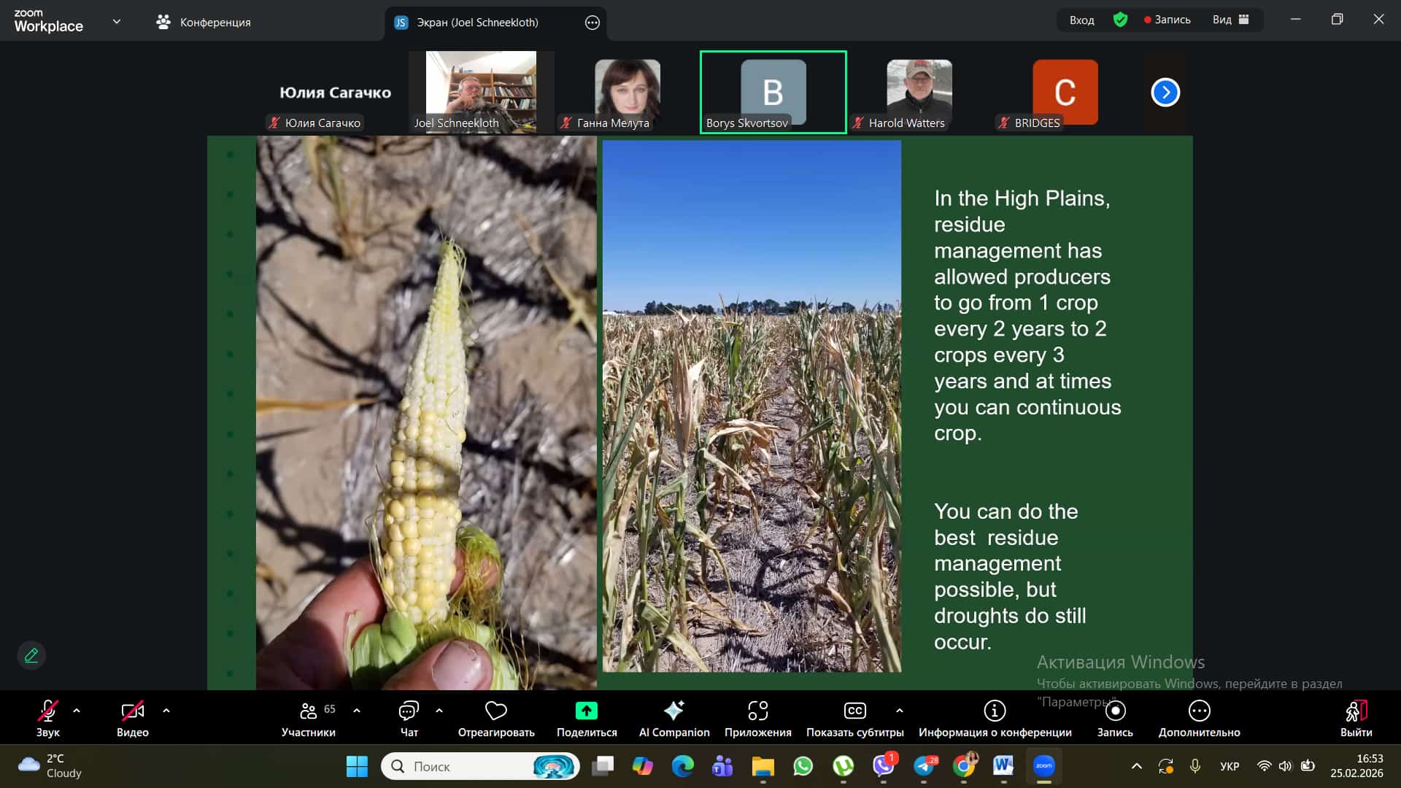Open More (Дополнительно) options

click(x=1199, y=711)
